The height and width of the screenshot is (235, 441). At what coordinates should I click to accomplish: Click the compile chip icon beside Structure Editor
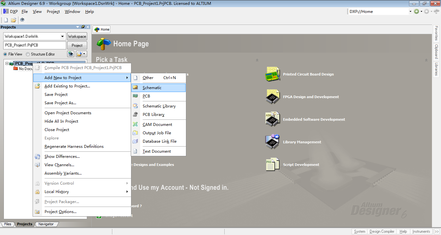[x=71, y=54]
